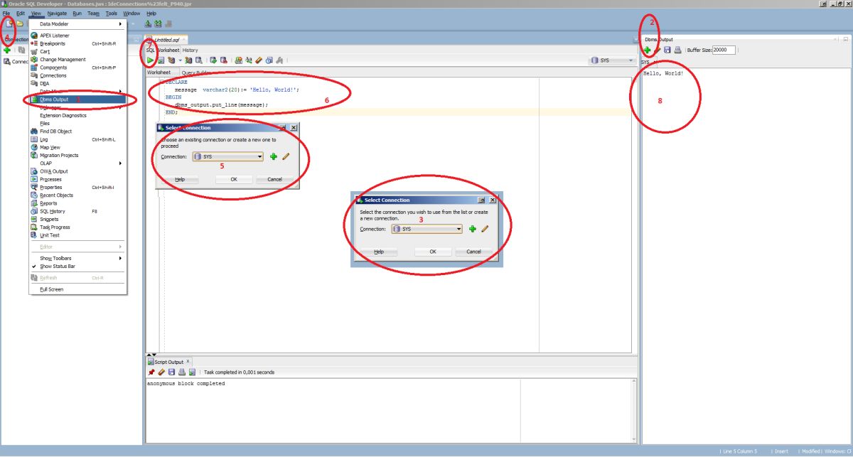
Task: Choose APEX Listener from View menu
Action: tap(77, 35)
